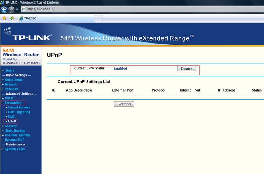Screen dimensions: 264x174
Task: Click the Disable UPnP button
Action: 187,69
